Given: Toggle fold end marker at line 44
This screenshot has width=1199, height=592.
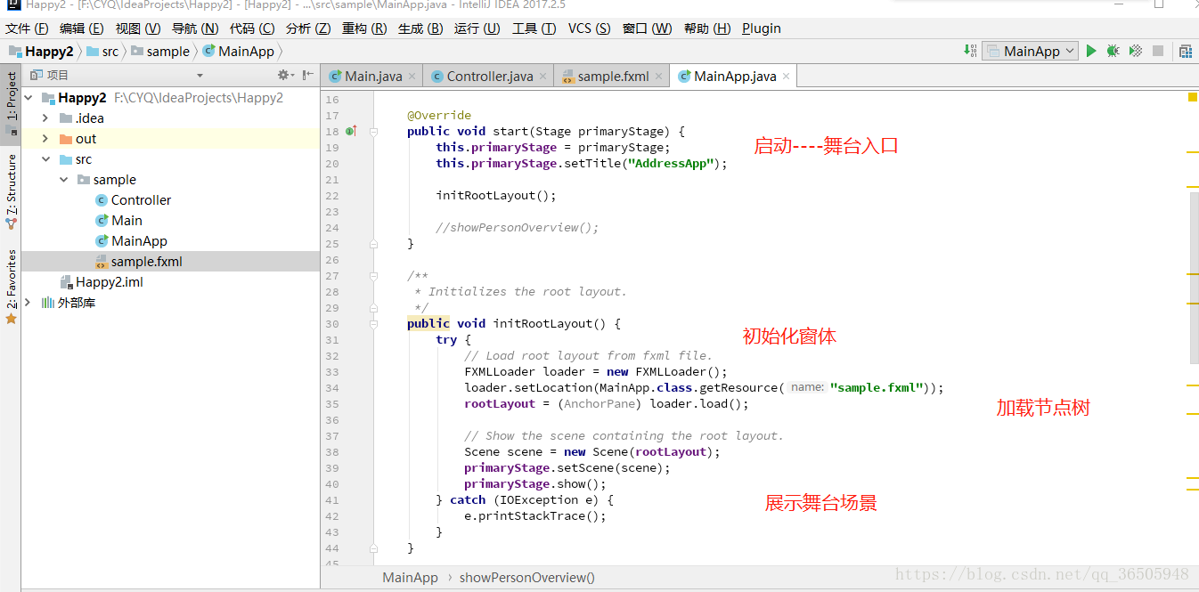Looking at the screenshot, I should click(374, 547).
